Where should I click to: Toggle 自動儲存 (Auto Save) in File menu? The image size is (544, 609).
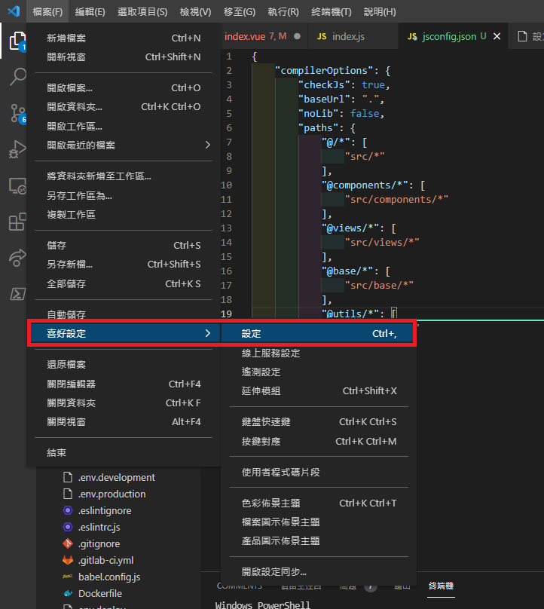pyautogui.click(x=66, y=314)
